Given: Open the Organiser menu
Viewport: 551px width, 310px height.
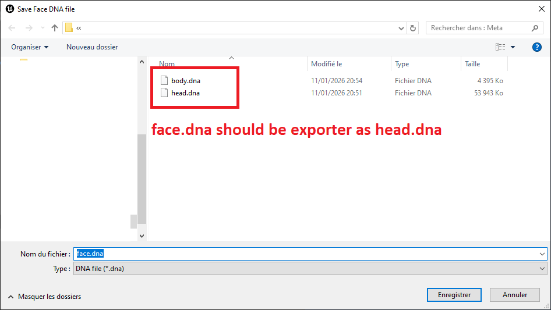Looking at the screenshot, I should [x=30, y=47].
